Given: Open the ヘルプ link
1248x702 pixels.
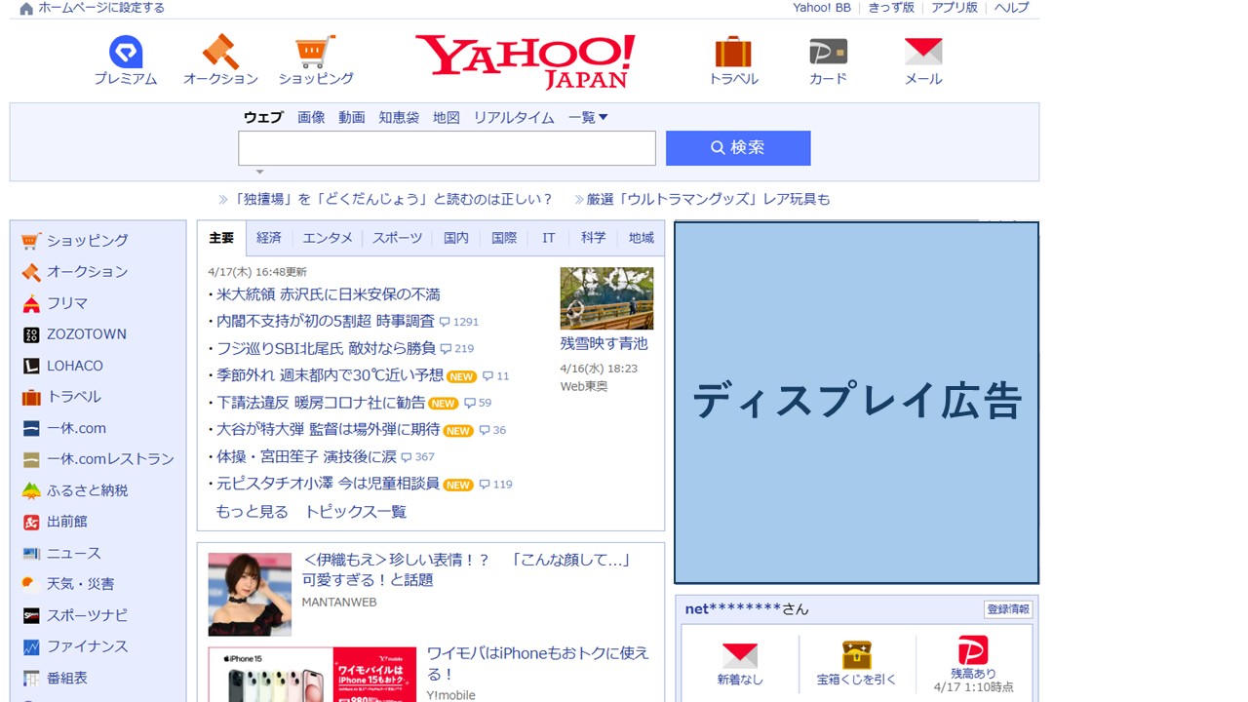Looking at the screenshot, I should click(x=1012, y=8).
